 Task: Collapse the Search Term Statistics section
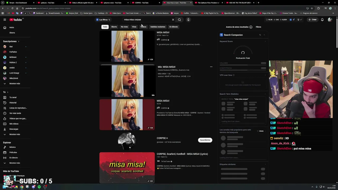coord(265,94)
